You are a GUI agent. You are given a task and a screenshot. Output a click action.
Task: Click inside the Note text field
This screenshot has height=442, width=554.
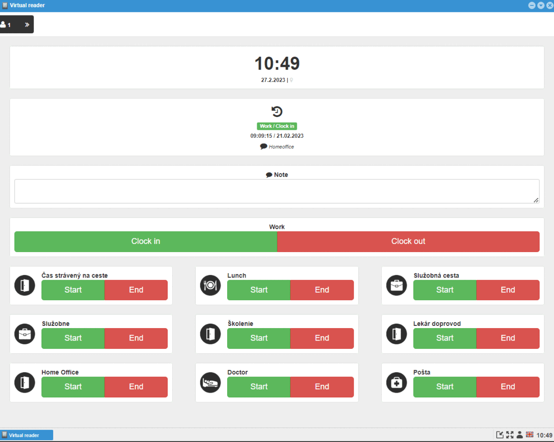click(277, 190)
